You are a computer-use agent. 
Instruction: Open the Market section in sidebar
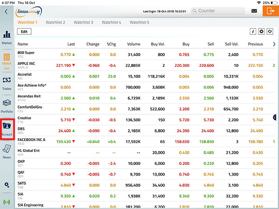click(x=7, y=38)
